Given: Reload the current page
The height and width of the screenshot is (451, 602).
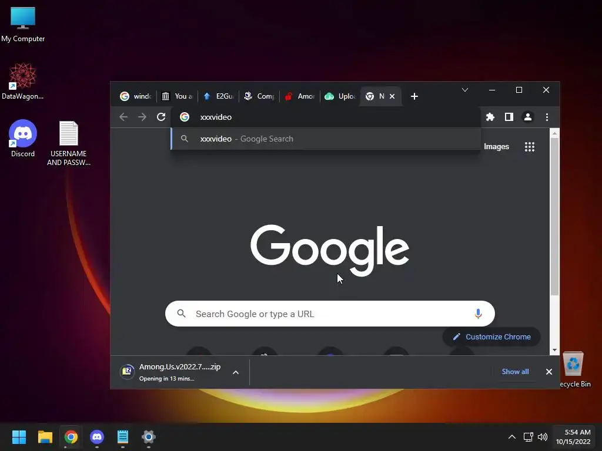Looking at the screenshot, I should click(x=161, y=117).
